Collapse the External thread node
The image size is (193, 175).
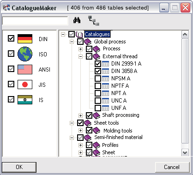click(x=80, y=56)
